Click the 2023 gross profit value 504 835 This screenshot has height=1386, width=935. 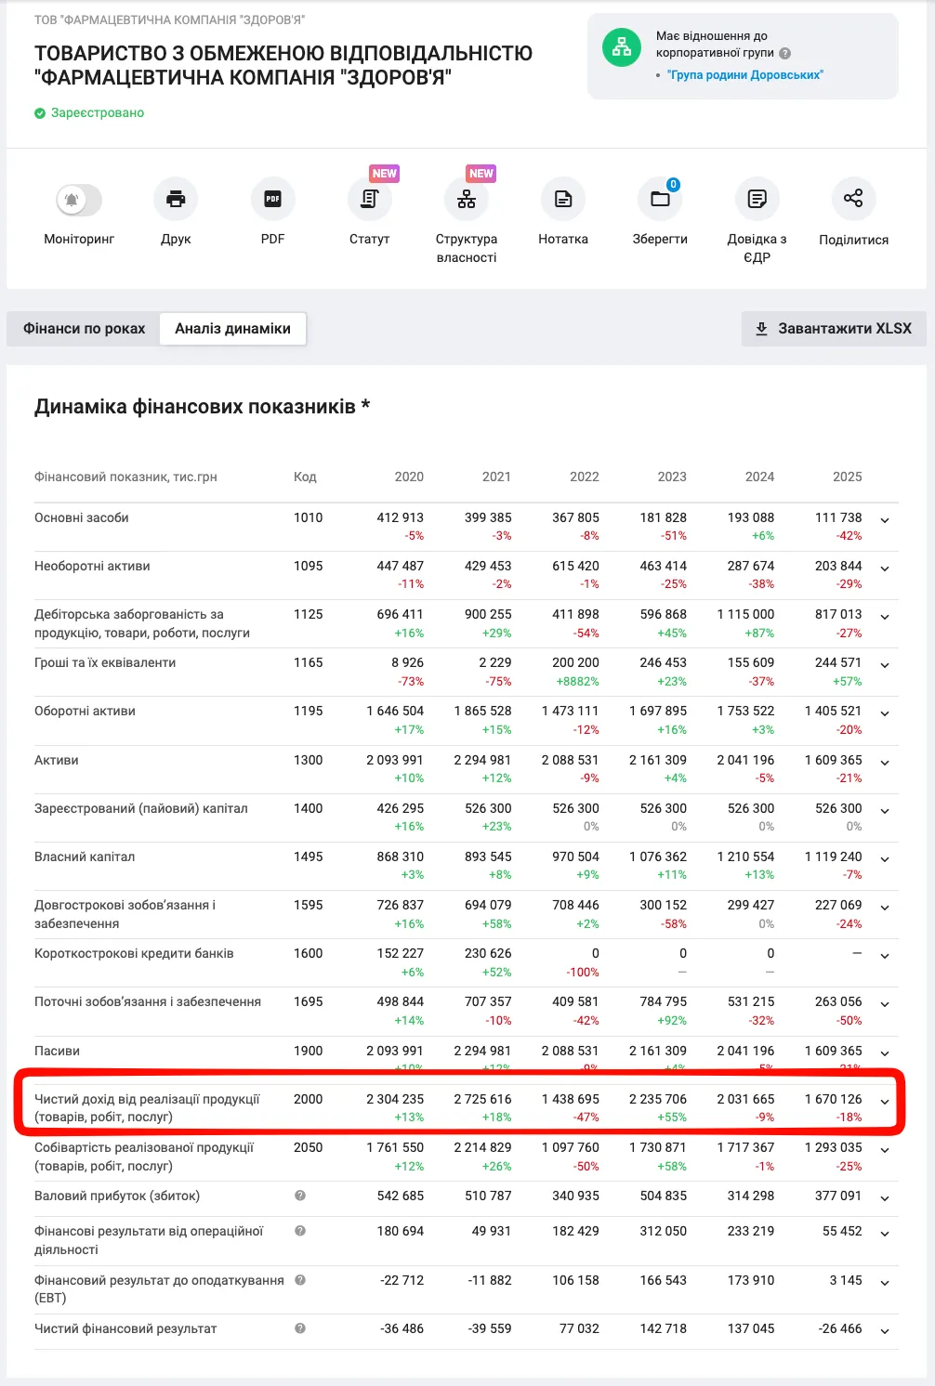(663, 1196)
